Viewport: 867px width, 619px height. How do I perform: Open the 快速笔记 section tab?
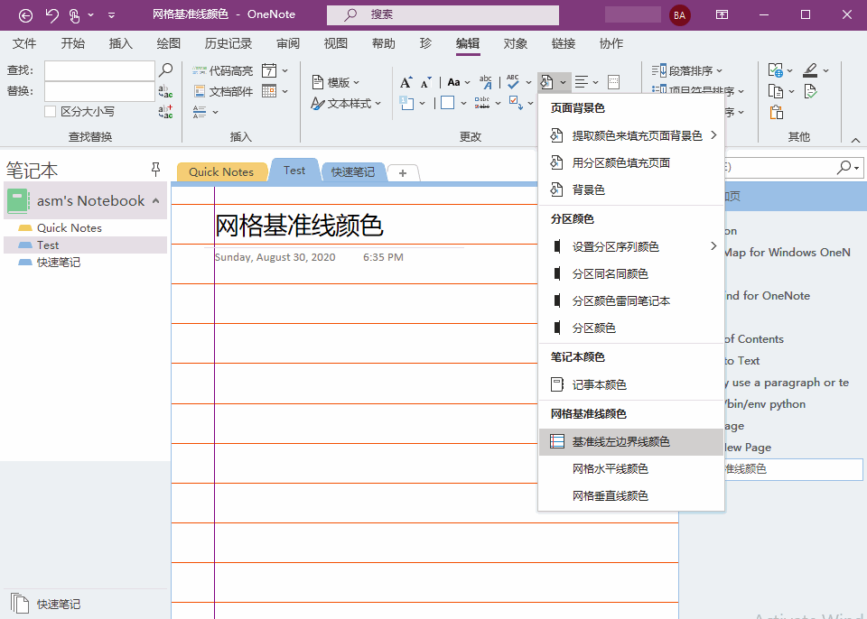[x=353, y=171]
